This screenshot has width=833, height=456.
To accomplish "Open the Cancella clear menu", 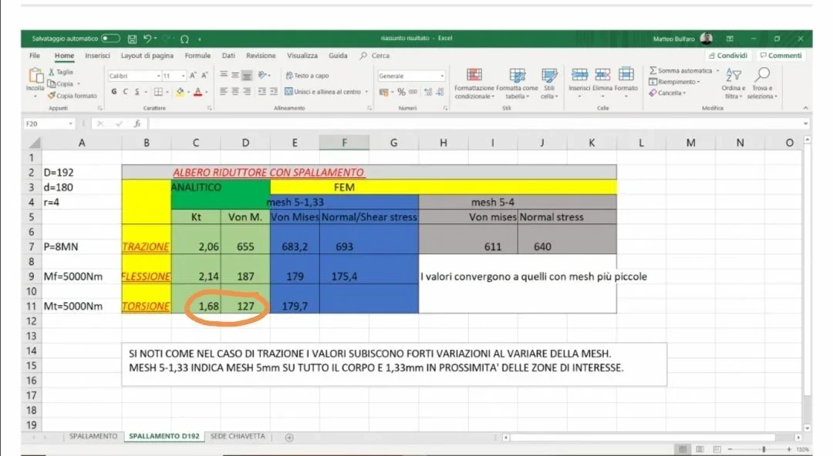I will [x=667, y=93].
